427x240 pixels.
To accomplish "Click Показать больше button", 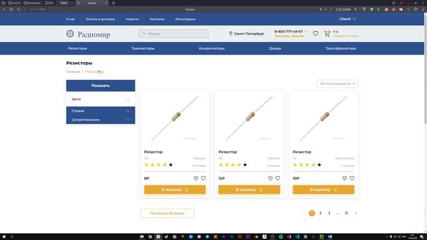I will (x=167, y=213).
